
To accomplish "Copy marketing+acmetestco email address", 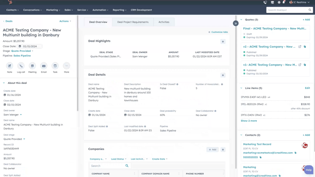I will (x=295, y=153).
